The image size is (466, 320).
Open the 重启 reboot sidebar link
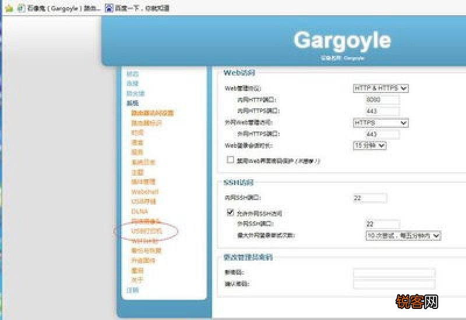click(137, 271)
